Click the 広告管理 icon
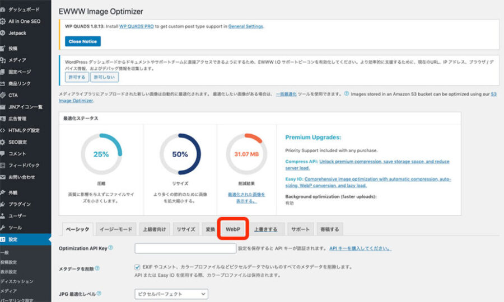The width and height of the screenshot is (504, 302). (x=3, y=119)
